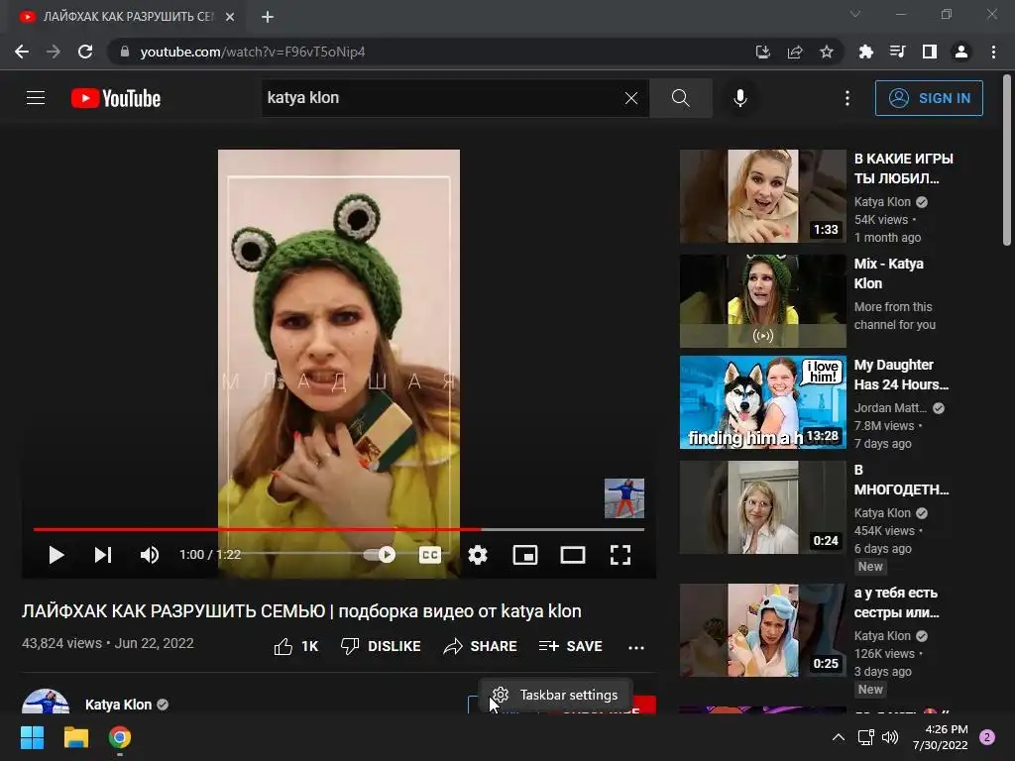
Task: Open a new tab with plus
Action: point(268,17)
